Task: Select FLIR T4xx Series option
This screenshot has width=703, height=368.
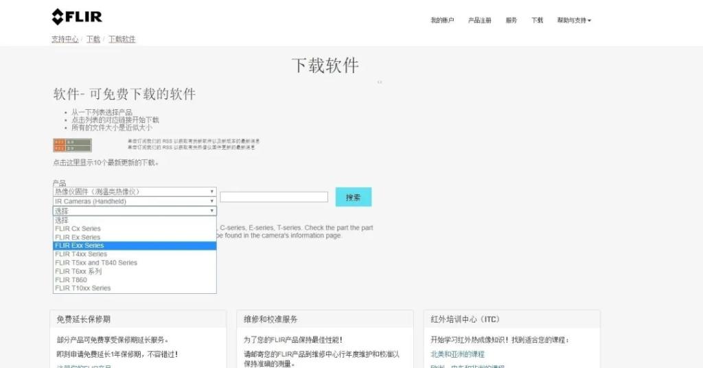Action: (x=135, y=254)
